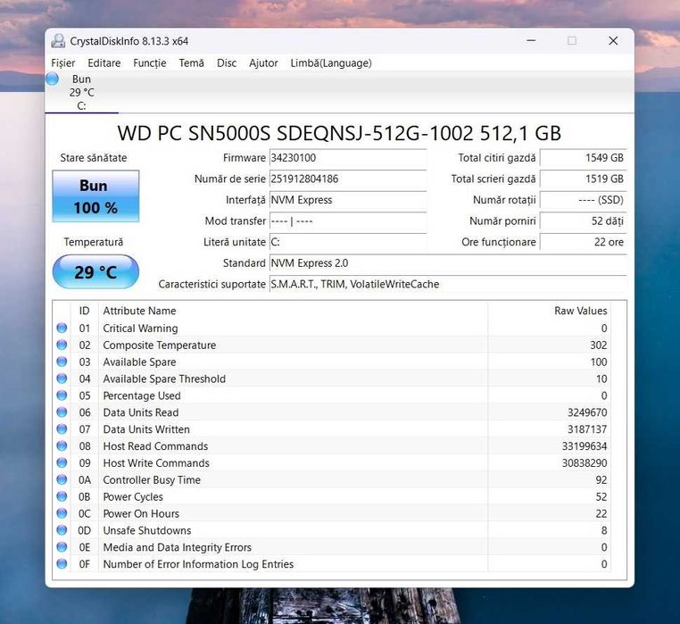680x624 pixels.
Task: Click status orb for Host Read Commands row
Action: click(62, 446)
